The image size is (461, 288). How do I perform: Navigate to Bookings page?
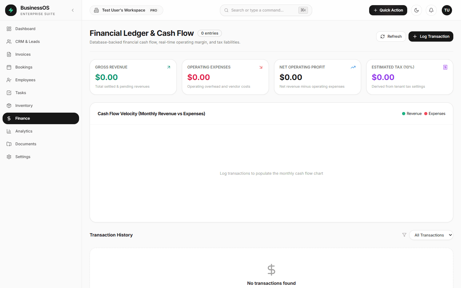tap(41, 67)
